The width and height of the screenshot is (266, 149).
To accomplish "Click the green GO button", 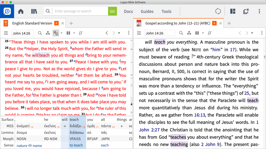I will click(x=112, y=11).
